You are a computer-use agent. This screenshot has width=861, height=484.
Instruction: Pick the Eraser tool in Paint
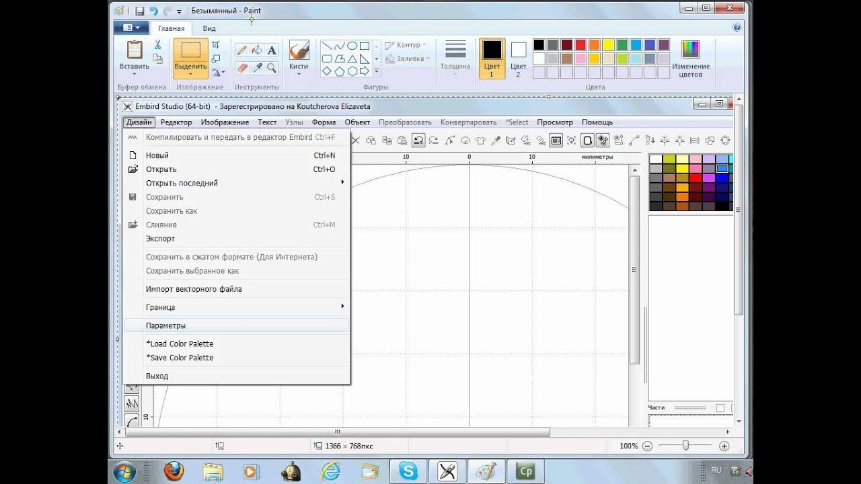coord(241,68)
